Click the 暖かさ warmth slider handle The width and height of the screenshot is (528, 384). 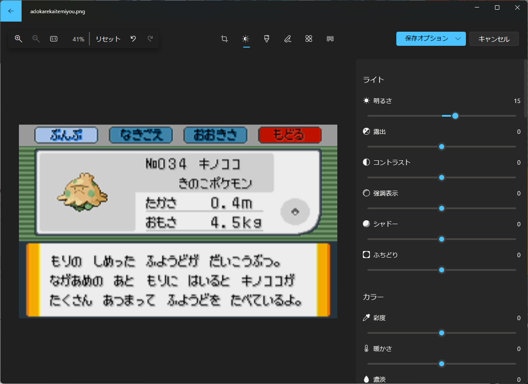coord(442,364)
